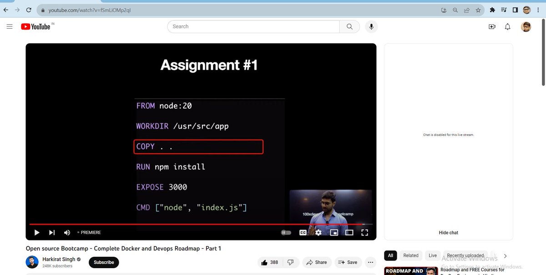Reload the YouTube page

29,10
